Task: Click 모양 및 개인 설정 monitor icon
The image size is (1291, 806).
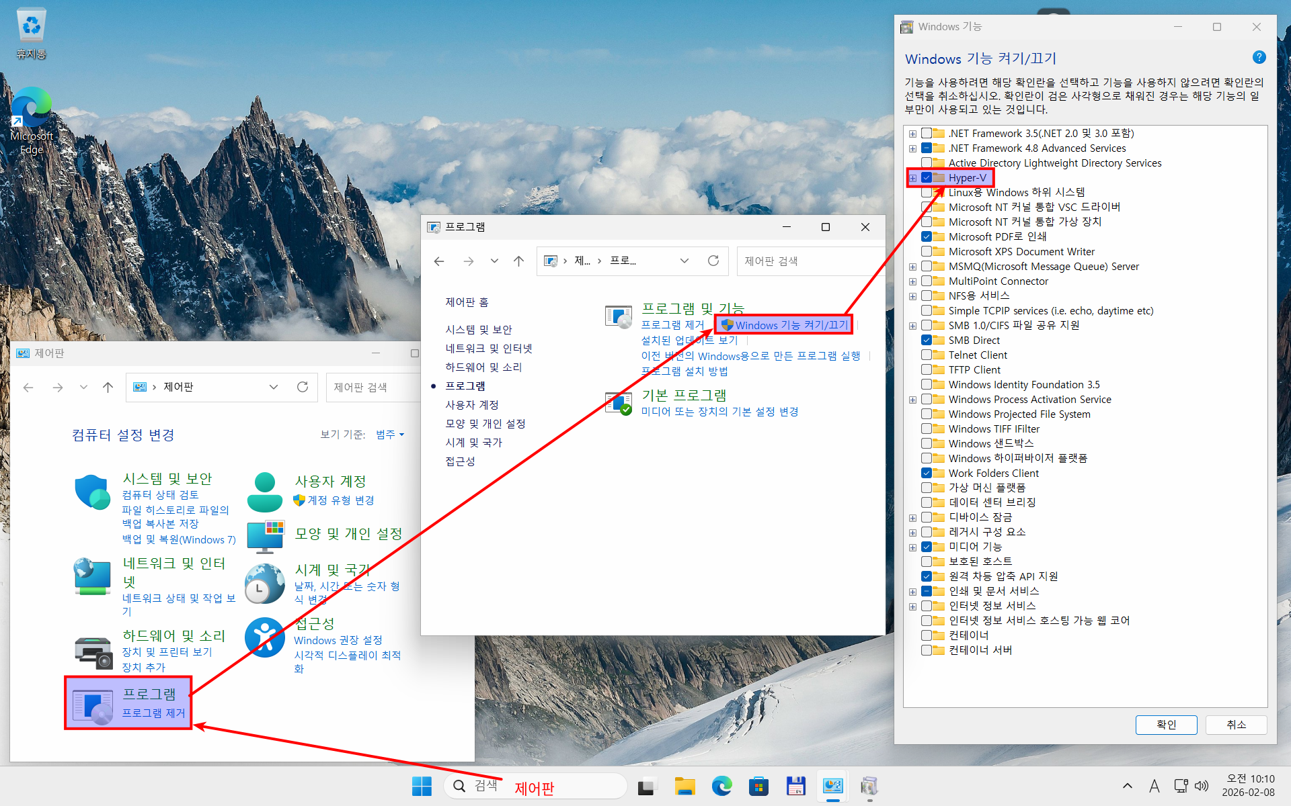Action: [x=265, y=536]
